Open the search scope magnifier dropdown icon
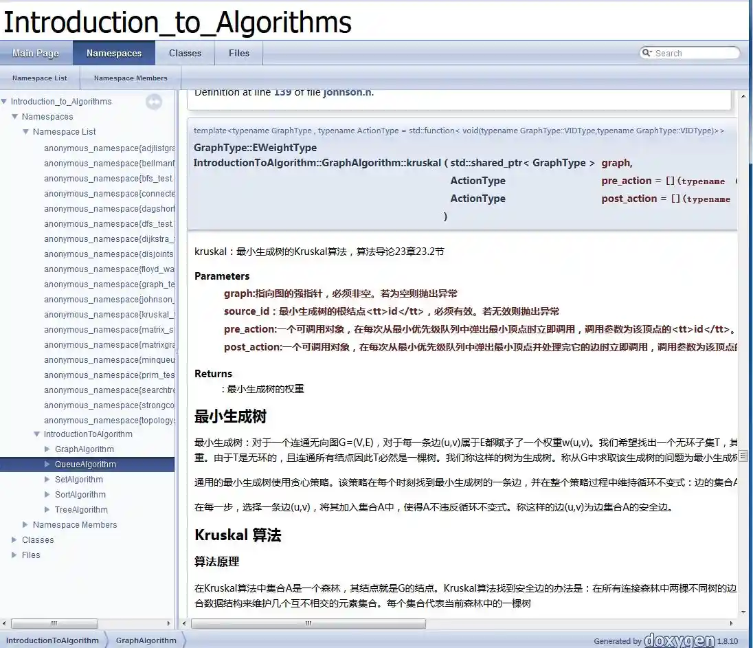 647,53
